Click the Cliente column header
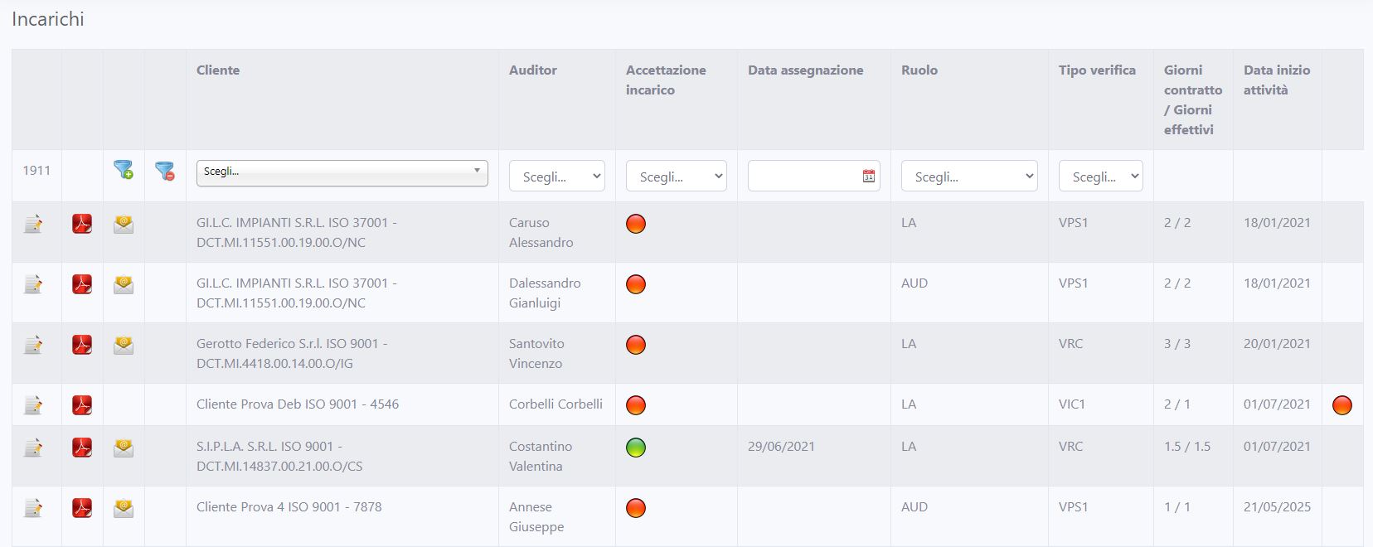The width and height of the screenshot is (1373, 547). coord(218,70)
